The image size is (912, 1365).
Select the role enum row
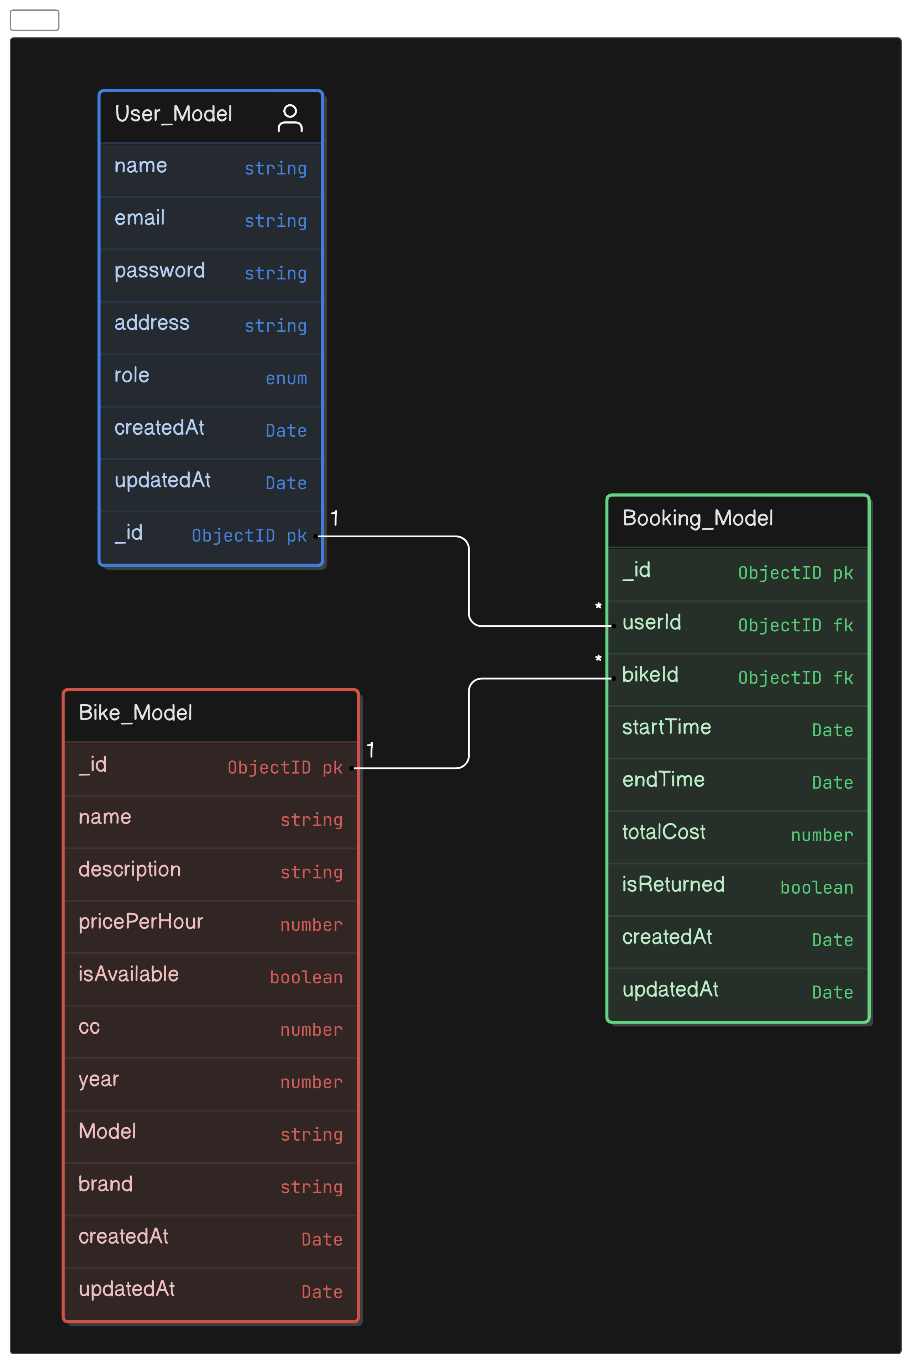click(210, 376)
